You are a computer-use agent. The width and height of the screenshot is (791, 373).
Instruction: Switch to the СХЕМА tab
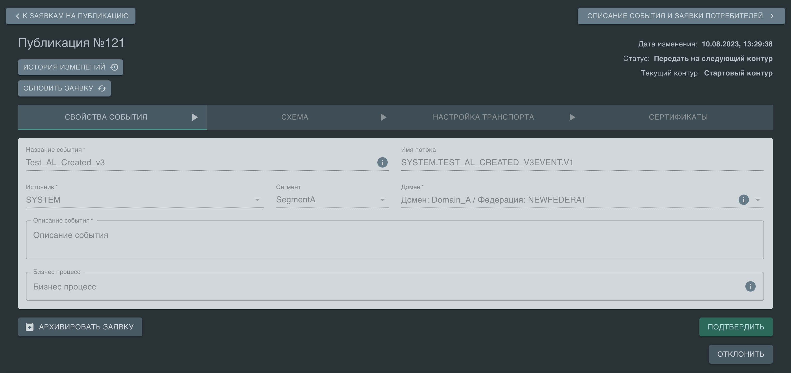[x=295, y=117]
